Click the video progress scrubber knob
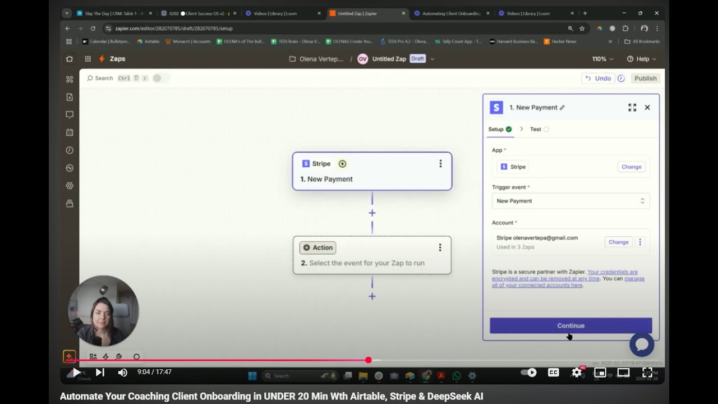Screen dimensions: 718x404 coord(368,360)
